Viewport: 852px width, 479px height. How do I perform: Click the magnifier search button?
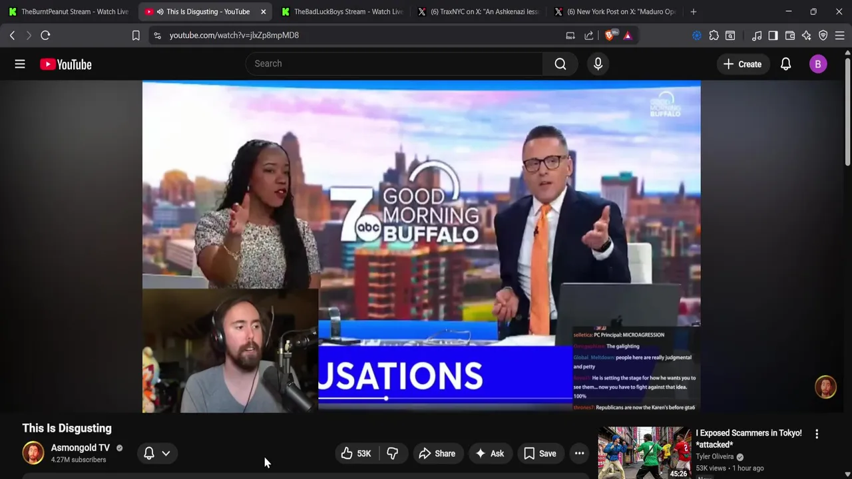[x=560, y=64]
